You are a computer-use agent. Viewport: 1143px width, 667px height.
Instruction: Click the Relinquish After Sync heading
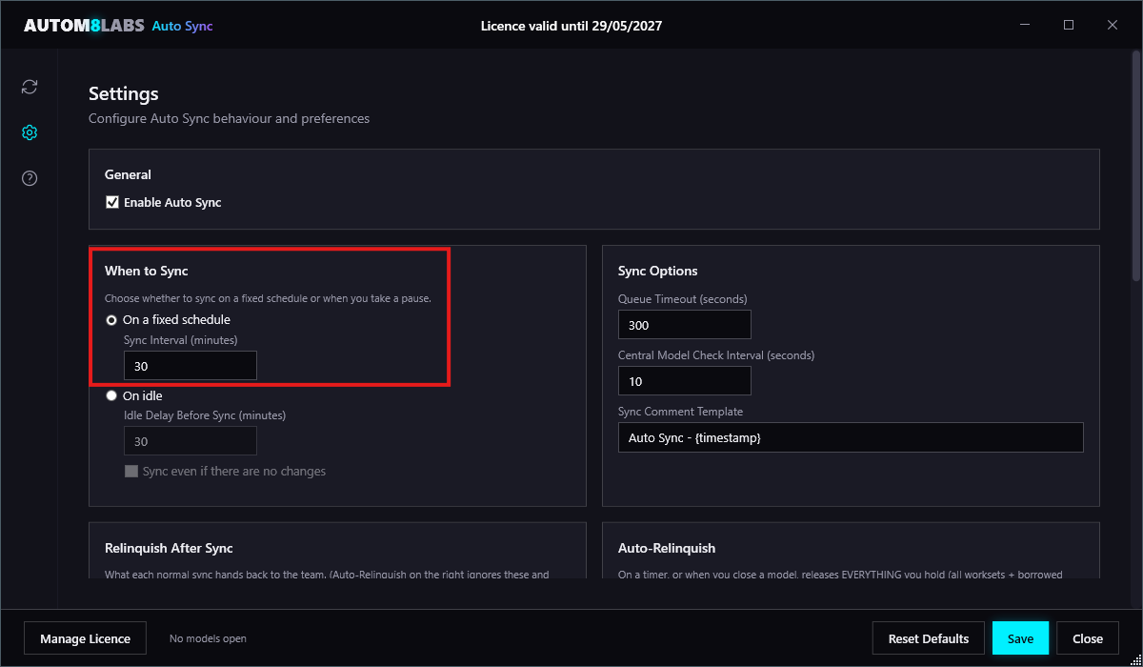click(x=169, y=548)
